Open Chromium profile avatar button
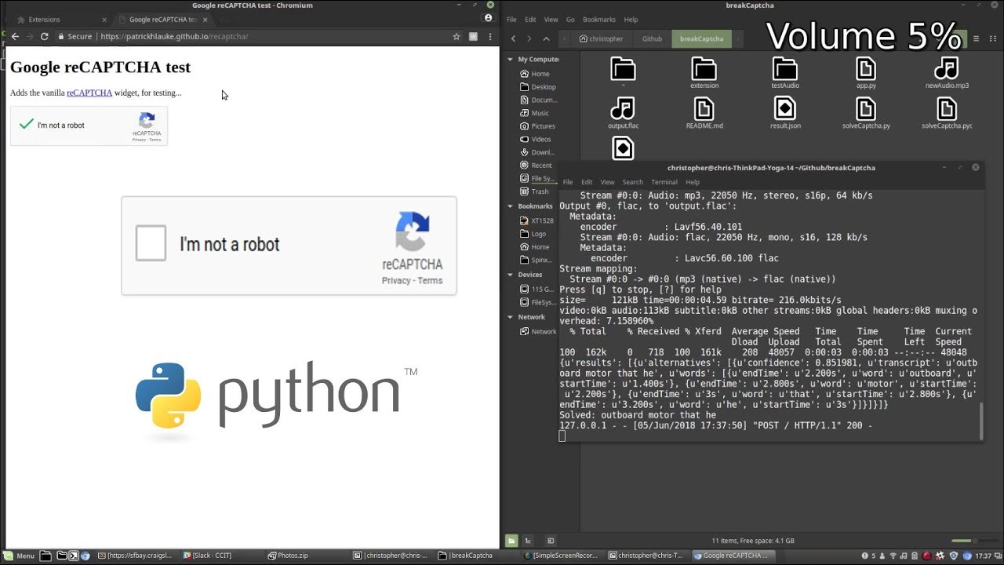The image size is (1004, 565). click(x=489, y=17)
